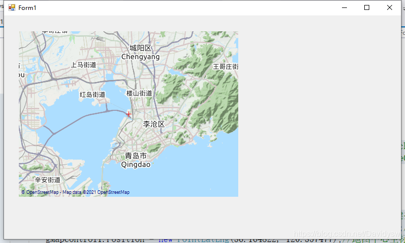This screenshot has height=243, width=405.
Task: Click the 李沧区 label on the map
Action: coord(154,124)
